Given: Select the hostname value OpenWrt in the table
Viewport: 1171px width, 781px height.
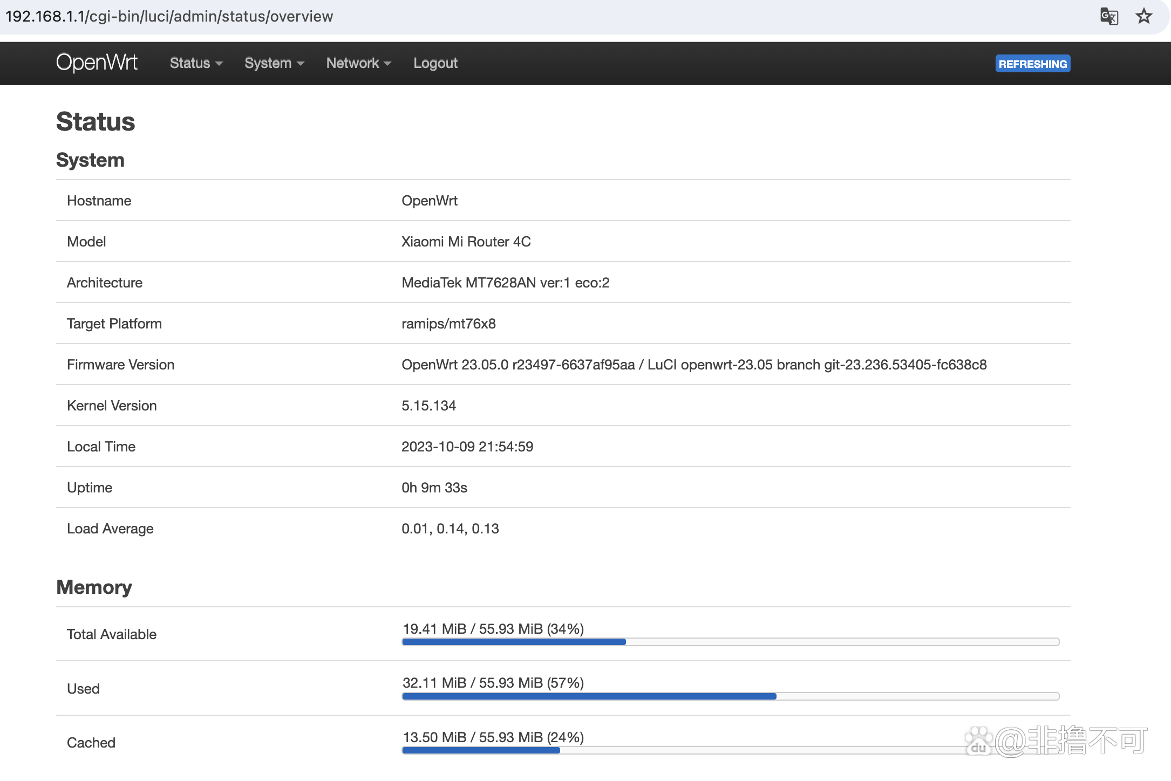Looking at the screenshot, I should point(430,201).
